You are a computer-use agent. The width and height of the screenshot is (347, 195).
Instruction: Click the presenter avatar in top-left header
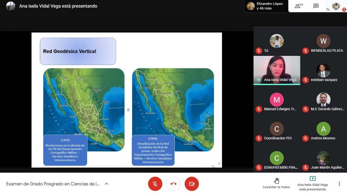pos(11,6)
